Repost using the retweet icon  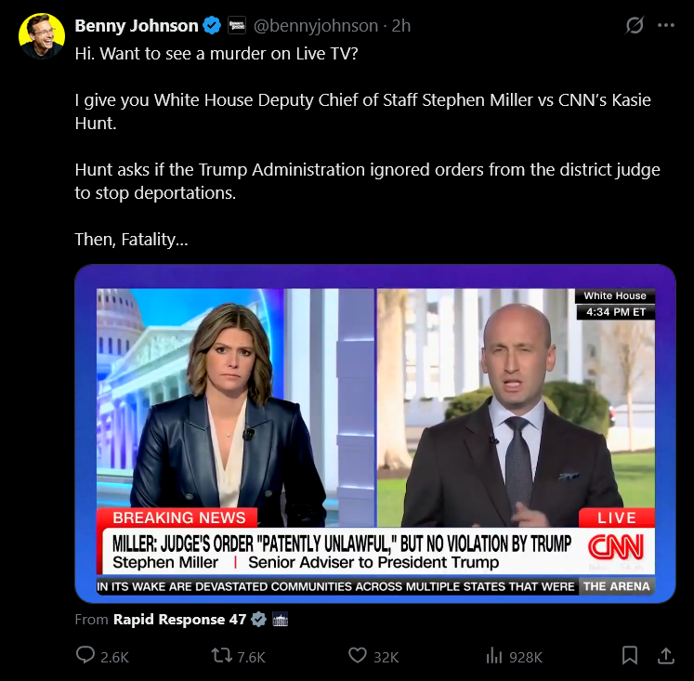tap(221, 655)
